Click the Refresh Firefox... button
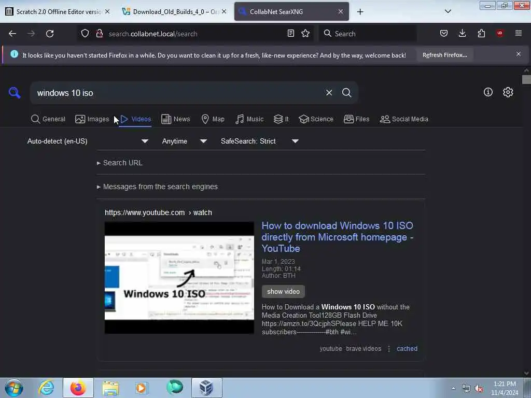Screen dimensions: 531x398 [444, 55]
